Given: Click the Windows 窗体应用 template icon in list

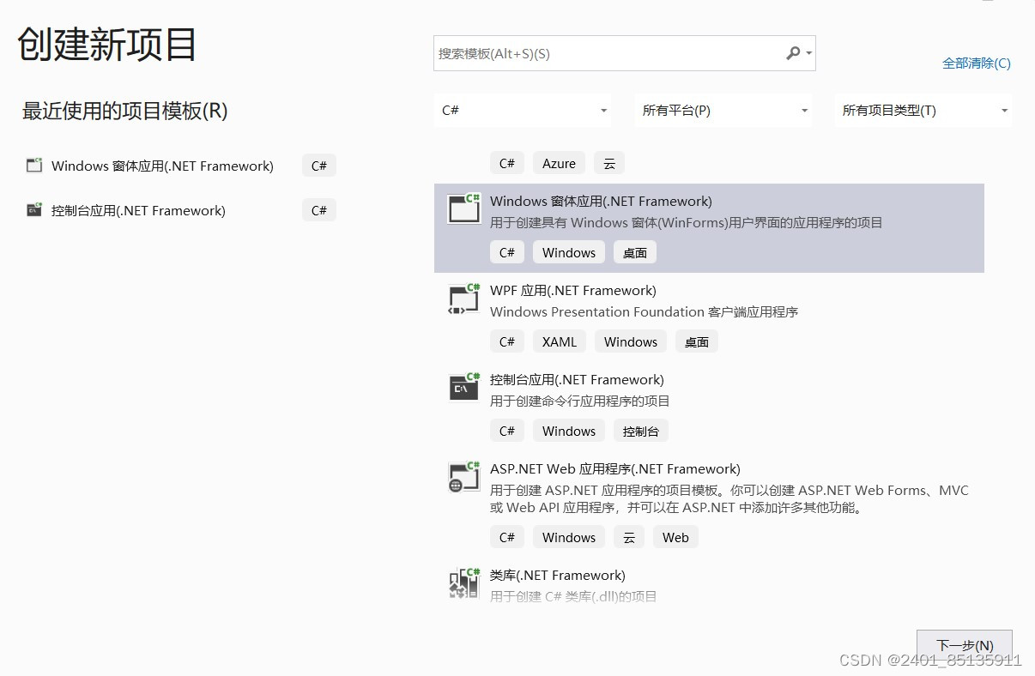Looking at the screenshot, I should click(463, 208).
